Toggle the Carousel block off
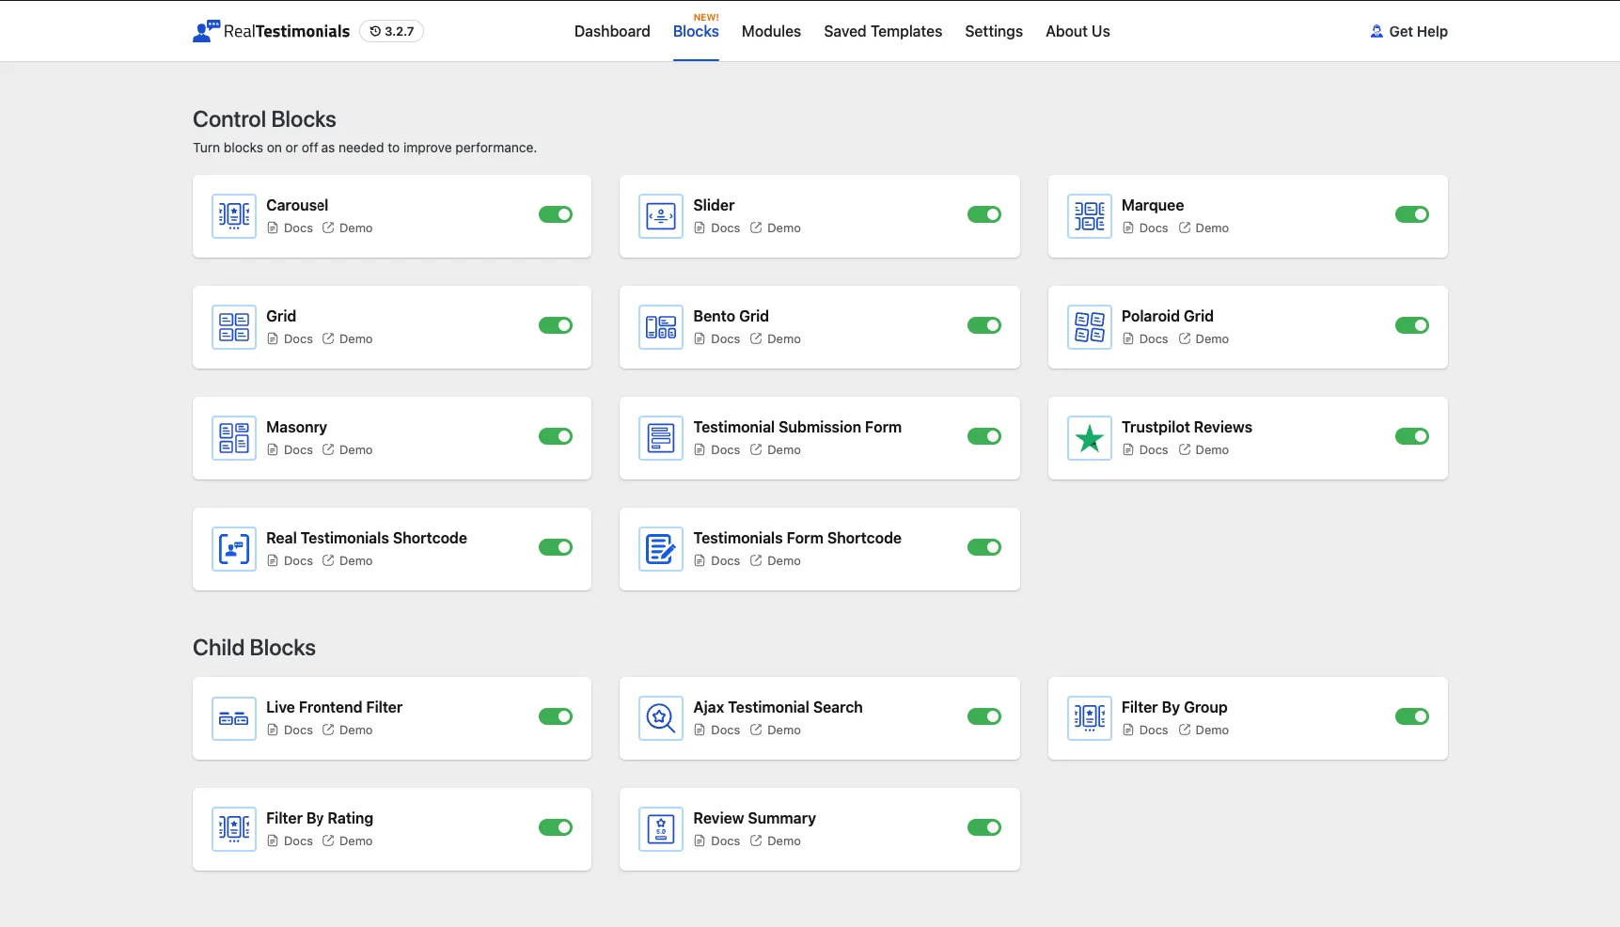The image size is (1620, 927). [x=556, y=214]
